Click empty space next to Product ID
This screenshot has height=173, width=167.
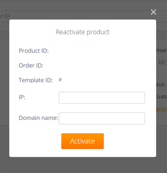[97, 51]
